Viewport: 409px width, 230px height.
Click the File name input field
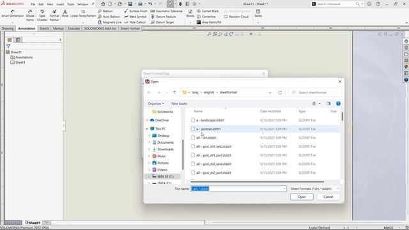click(238, 188)
